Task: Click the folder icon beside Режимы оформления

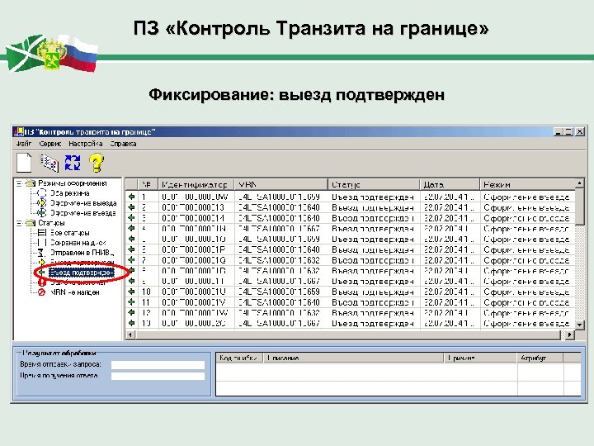Action: (31, 183)
